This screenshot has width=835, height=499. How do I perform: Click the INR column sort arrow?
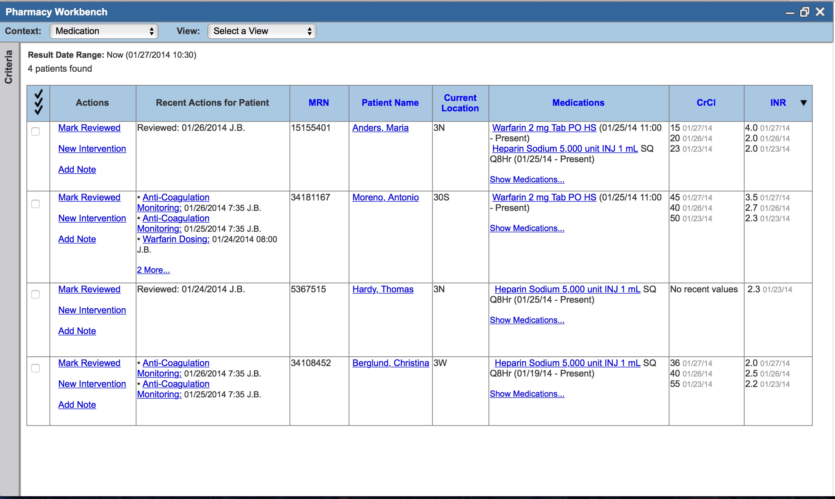(x=803, y=103)
